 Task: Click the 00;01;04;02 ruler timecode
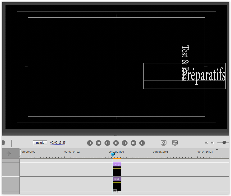click(x=72, y=152)
